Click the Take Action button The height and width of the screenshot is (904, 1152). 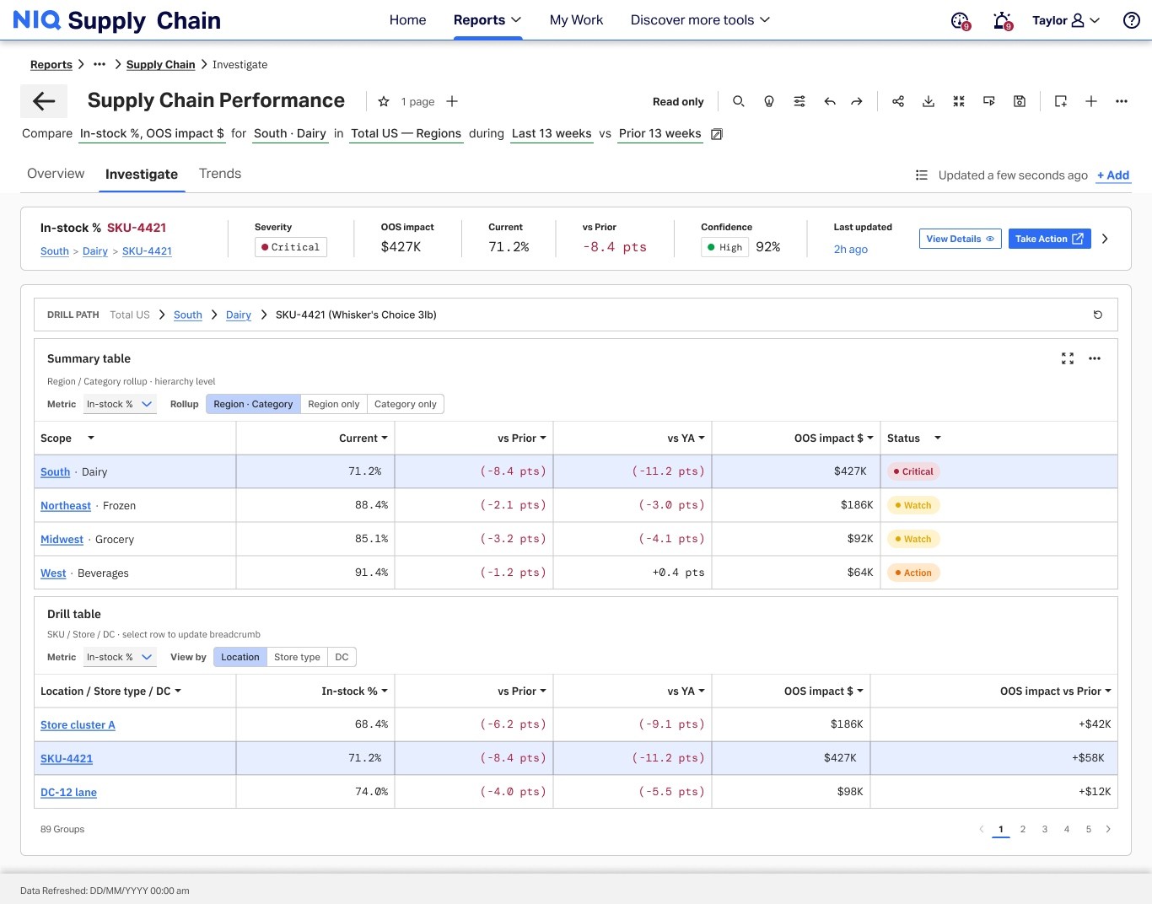(x=1050, y=239)
